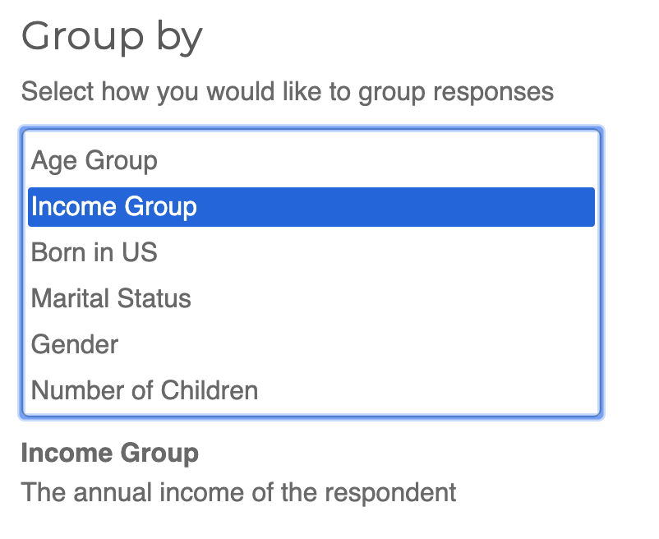Select the Age Group option
This screenshot has width=659, height=539.
click(94, 160)
